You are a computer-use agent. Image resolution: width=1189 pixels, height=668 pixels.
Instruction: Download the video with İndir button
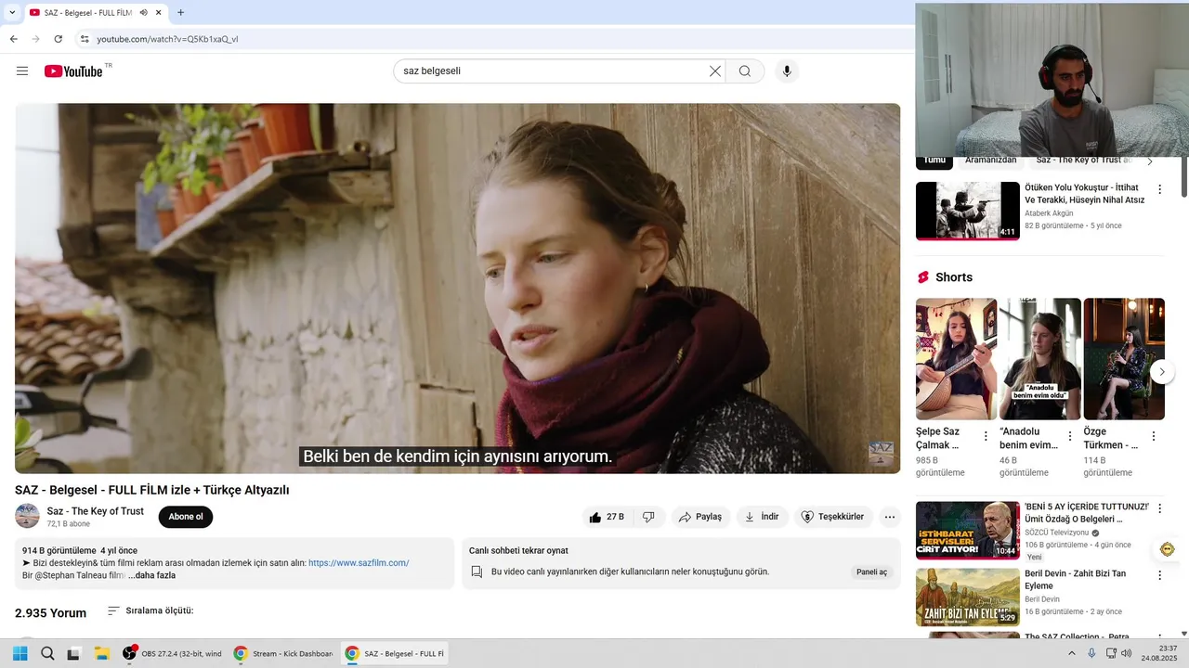pyautogui.click(x=762, y=517)
